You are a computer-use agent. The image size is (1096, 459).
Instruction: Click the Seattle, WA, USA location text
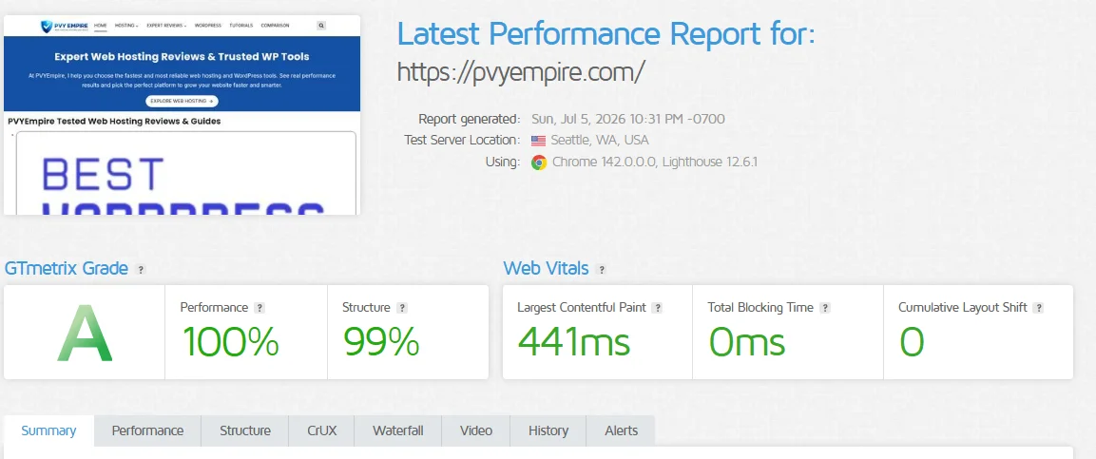(x=600, y=141)
